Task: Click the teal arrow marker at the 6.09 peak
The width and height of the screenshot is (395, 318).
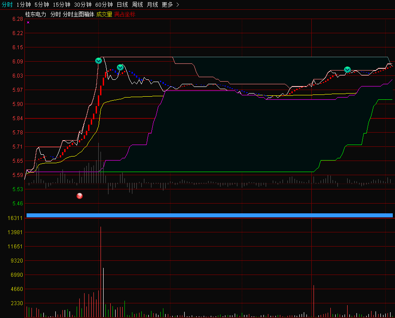Action: click(98, 61)
